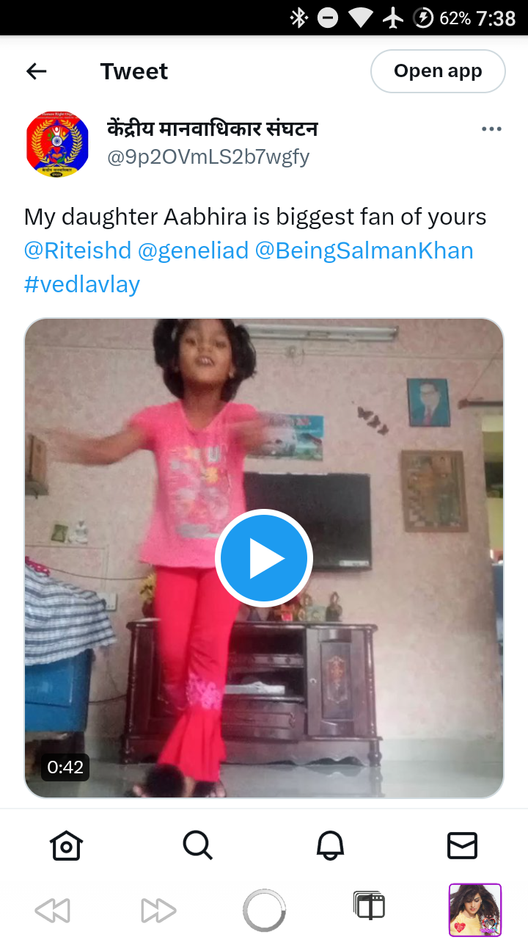Open the Notifications bell icon

(x=330, y=845)
